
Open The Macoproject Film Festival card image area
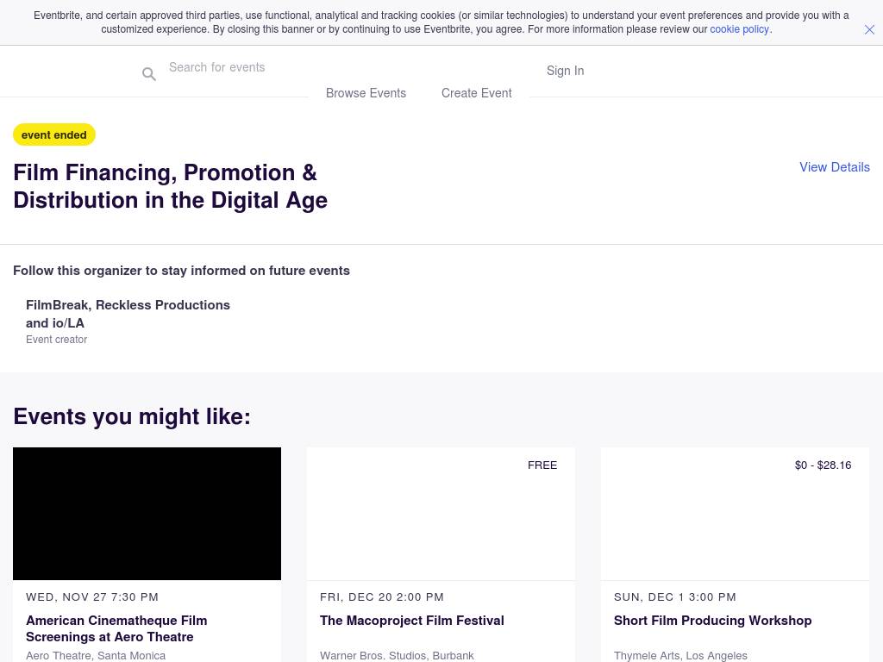(x=441, y=514)
